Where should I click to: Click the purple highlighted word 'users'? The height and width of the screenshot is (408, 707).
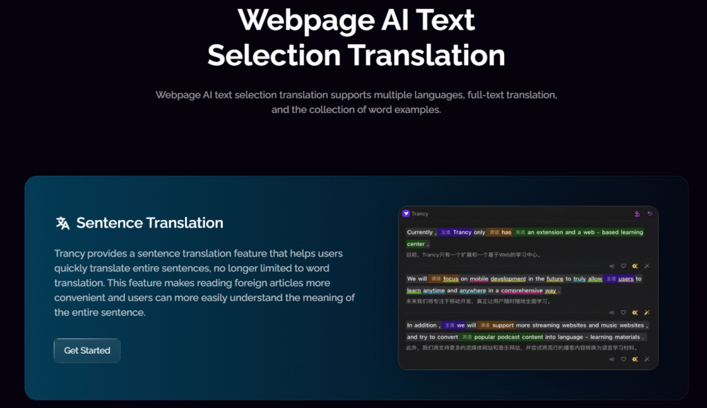click(x=626, y=279)
